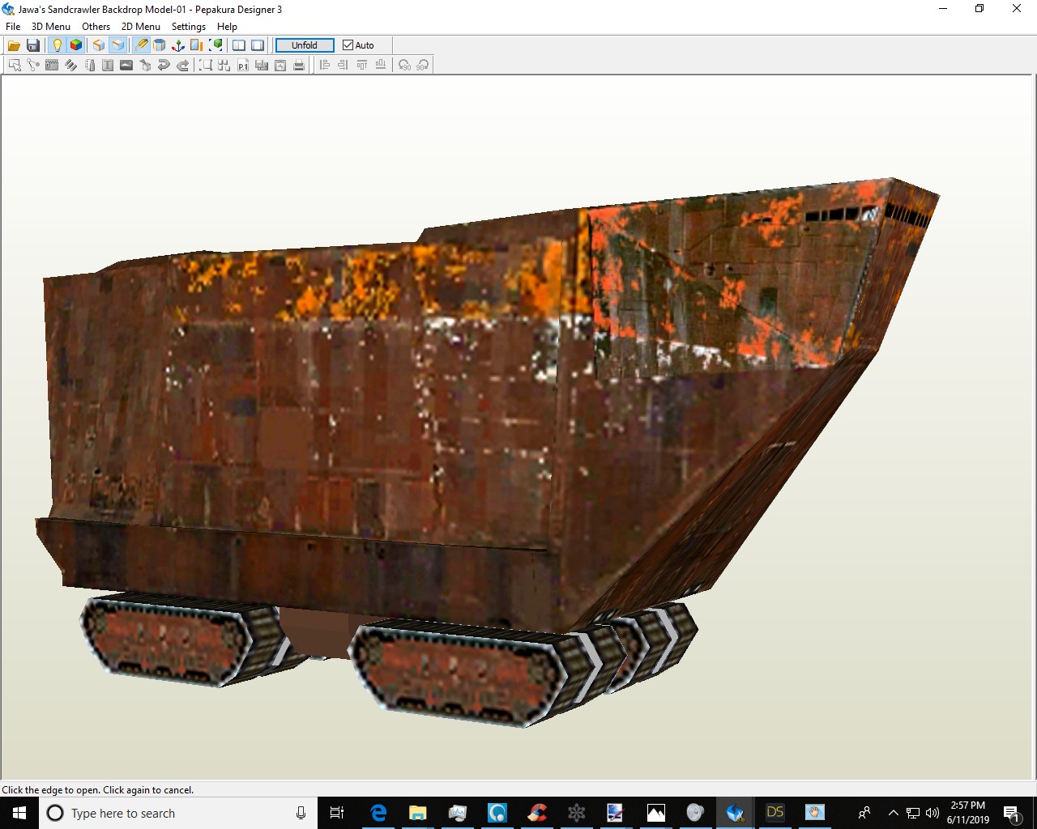Click the align right icon
The height and width of the screenshot is (829, 1037).
[x=343, y=65]
